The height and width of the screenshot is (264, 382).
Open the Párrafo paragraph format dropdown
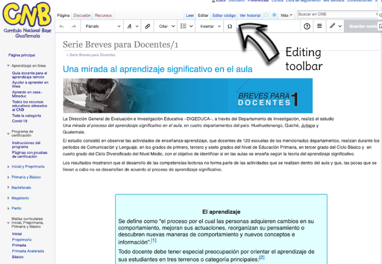click(x=102, y=26)
